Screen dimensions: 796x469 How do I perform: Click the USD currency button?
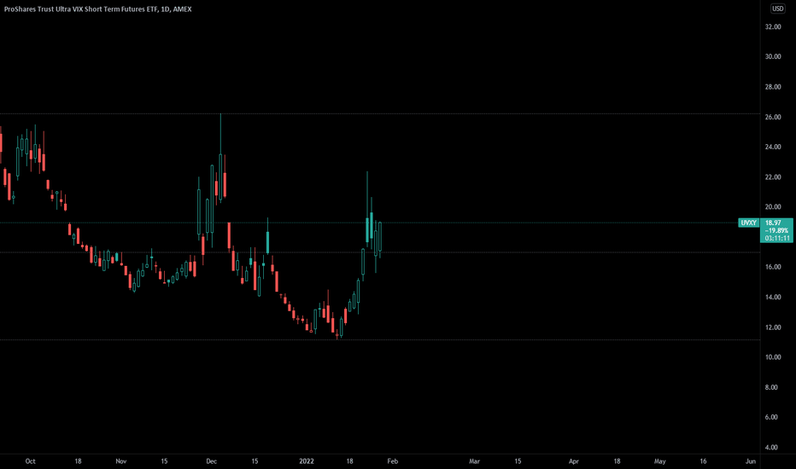click(x=777, y=9)
